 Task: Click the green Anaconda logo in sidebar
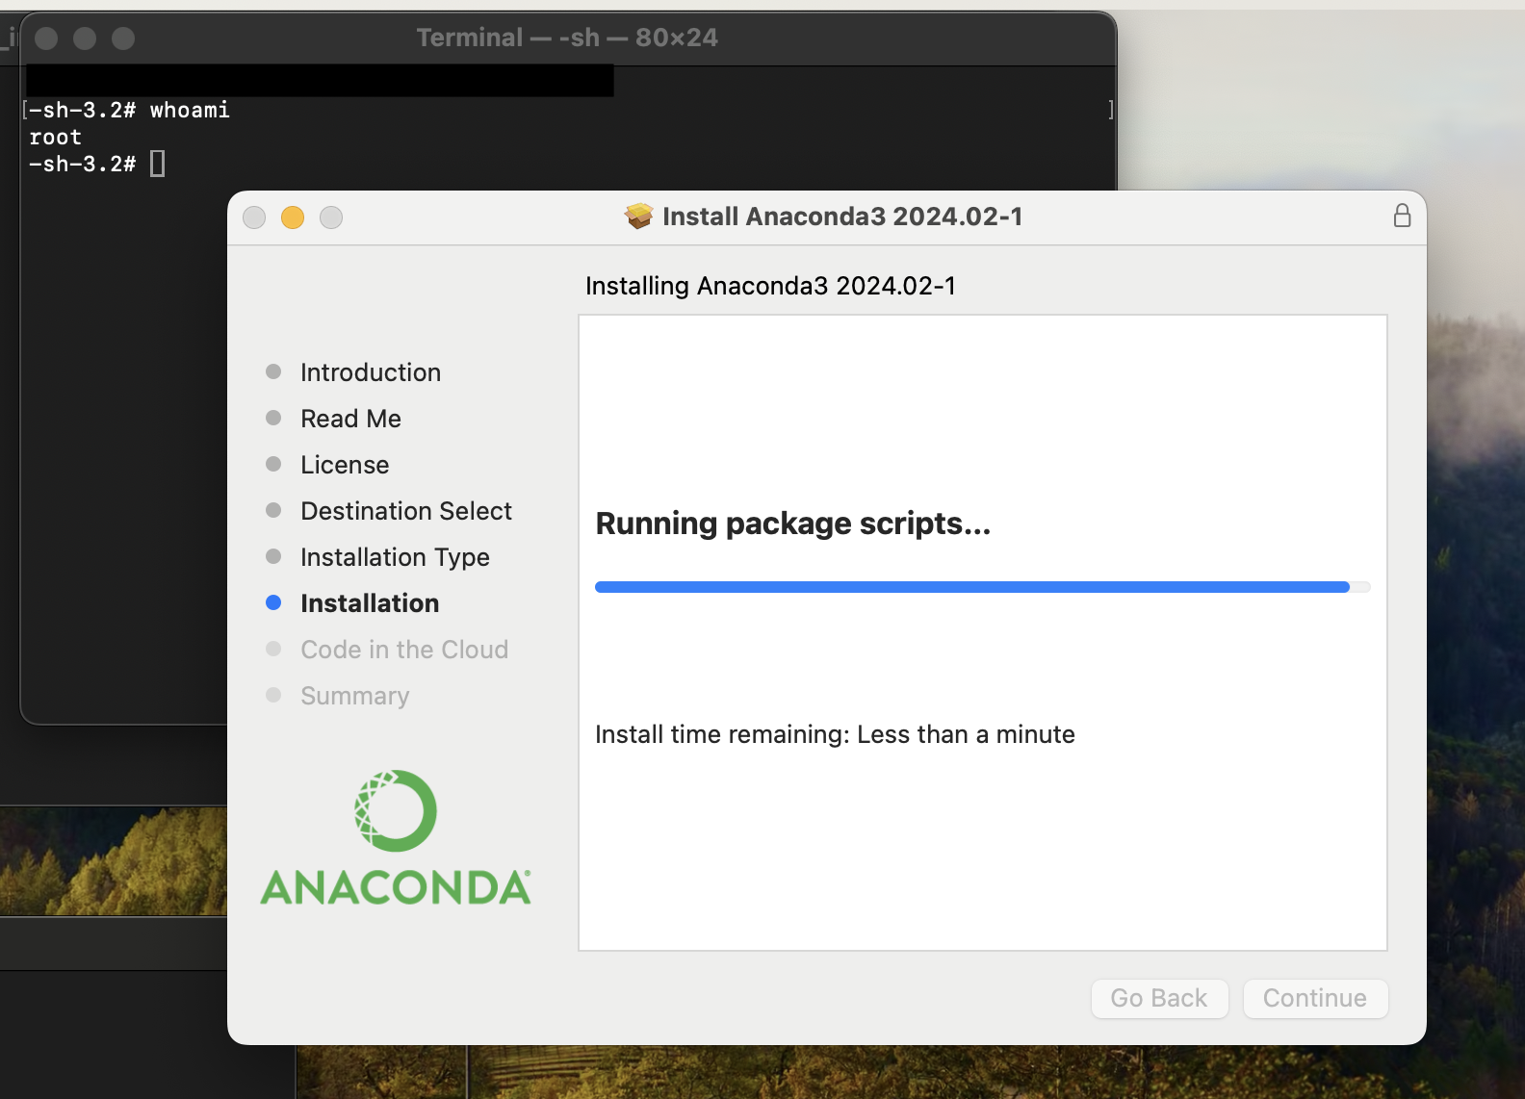pyautogui.click(x=396, y=836)
